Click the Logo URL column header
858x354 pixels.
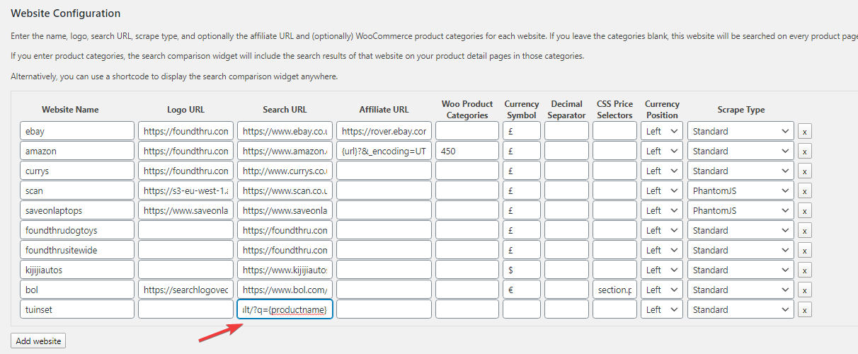point(185,110)
